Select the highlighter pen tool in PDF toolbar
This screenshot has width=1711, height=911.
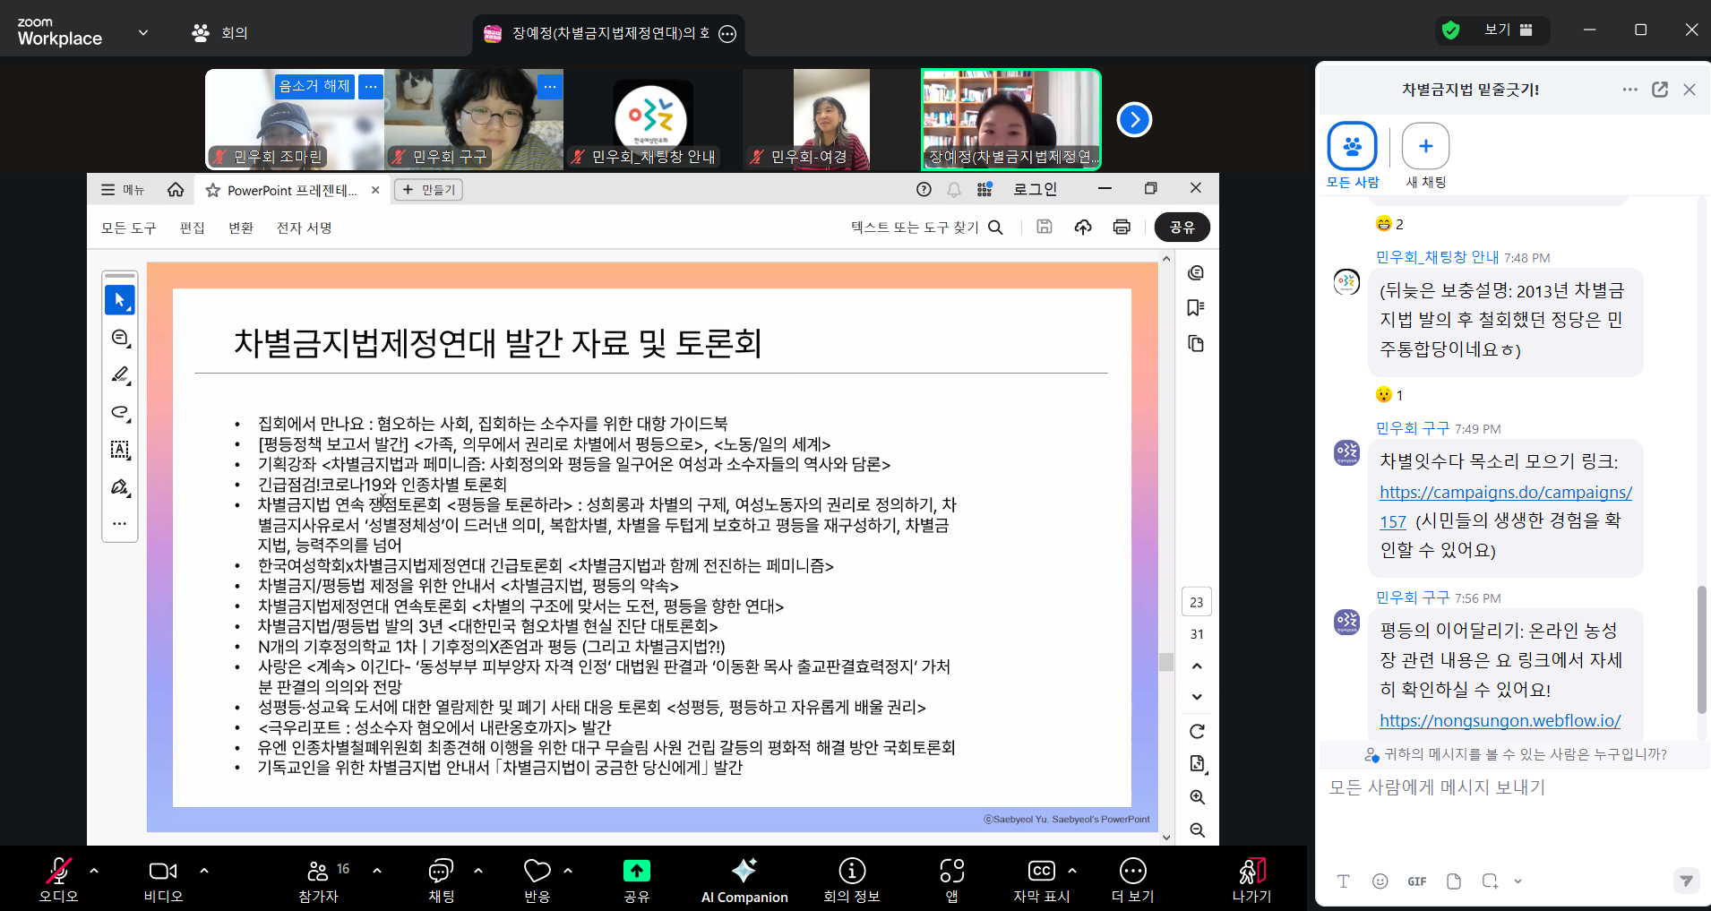(x=120, y=374)
